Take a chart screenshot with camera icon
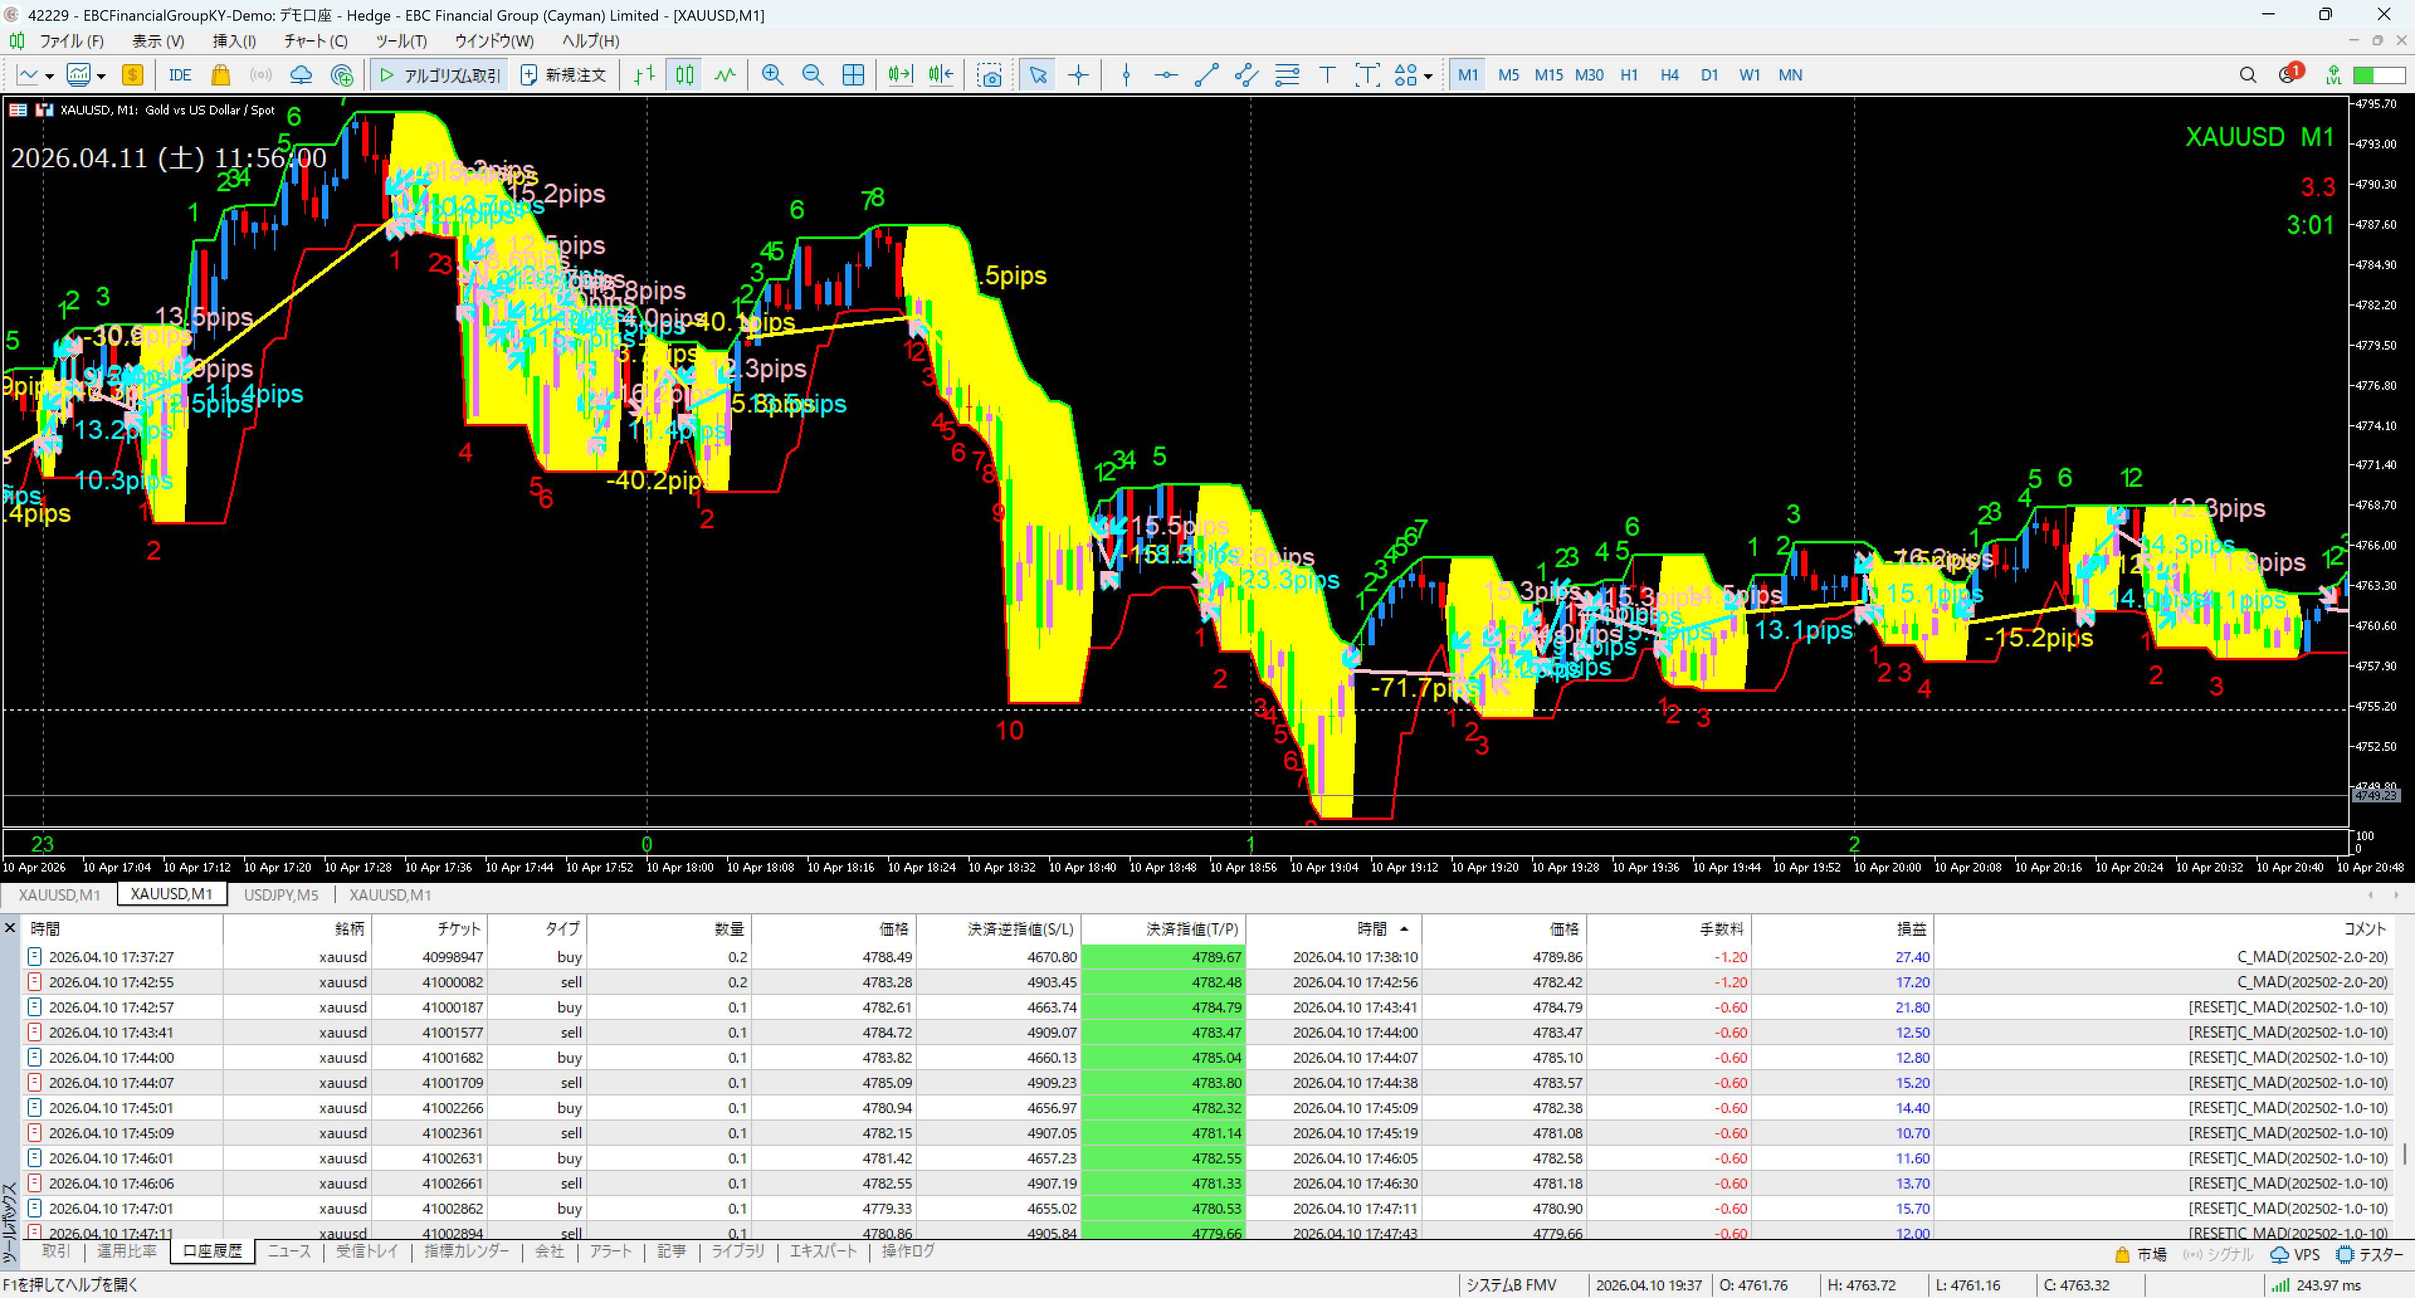Image resolution: width=2415 pixels, height=1298 pixels. point(989,75)
